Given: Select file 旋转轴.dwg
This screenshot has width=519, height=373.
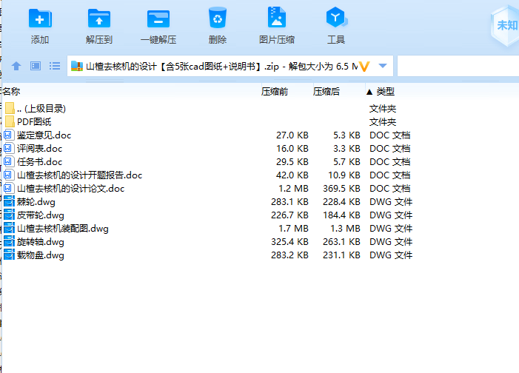Looking at the screenshot, I should click(41, 241).
